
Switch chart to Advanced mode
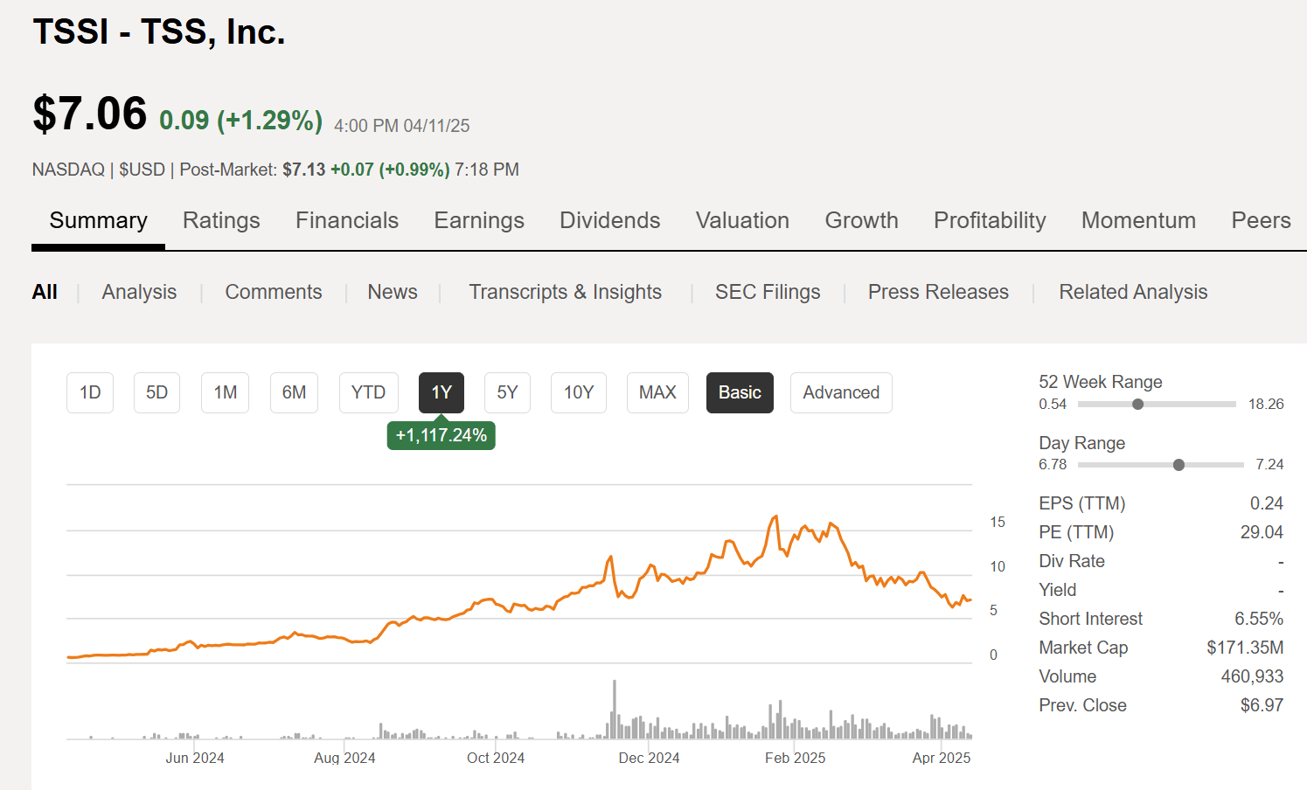(841, 392)
